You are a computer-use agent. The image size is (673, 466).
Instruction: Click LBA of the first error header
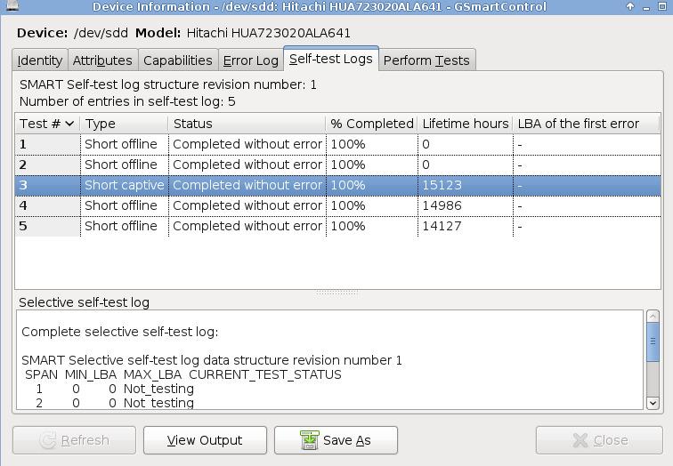587,124
